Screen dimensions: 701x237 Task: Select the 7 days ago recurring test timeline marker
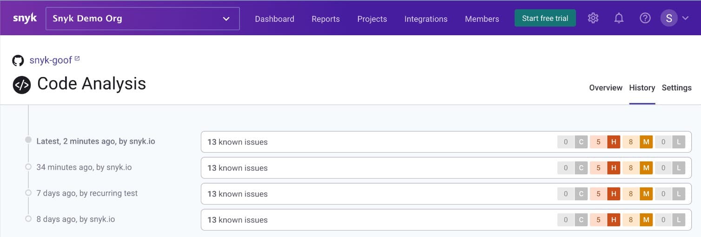pyautogui.click(x=28, y=193)
